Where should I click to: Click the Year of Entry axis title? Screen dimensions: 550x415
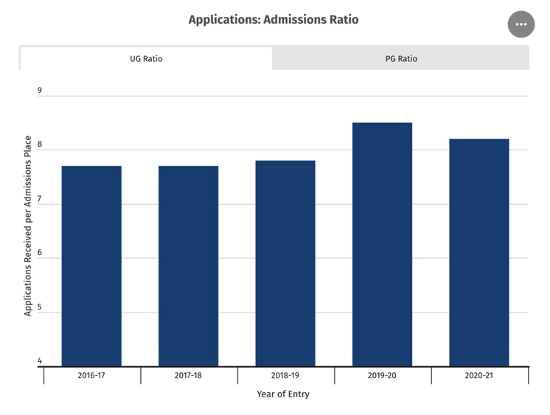click(x=283, y=394)
